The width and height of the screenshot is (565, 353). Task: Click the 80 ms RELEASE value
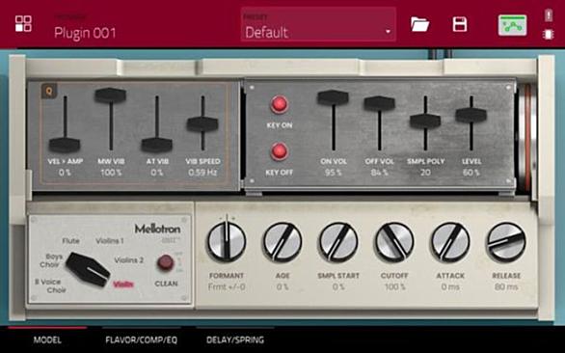(x=506, y=287)
